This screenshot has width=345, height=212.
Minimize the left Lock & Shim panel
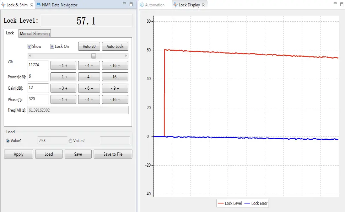click(124, 4)
